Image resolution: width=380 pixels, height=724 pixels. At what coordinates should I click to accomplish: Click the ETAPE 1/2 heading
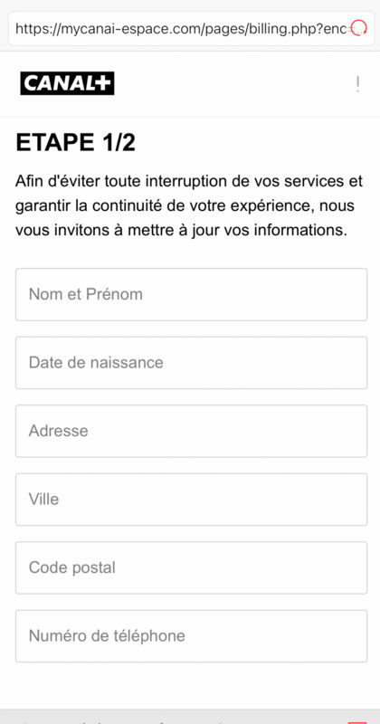(x=76, y=143)
